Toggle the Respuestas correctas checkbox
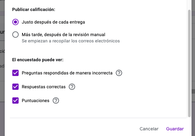The image size is (195, 136). (15, 87)
